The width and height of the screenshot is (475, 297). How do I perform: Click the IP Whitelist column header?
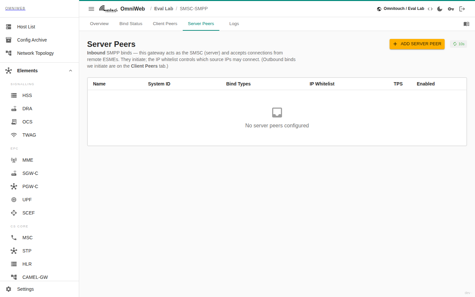coord(322,84)
